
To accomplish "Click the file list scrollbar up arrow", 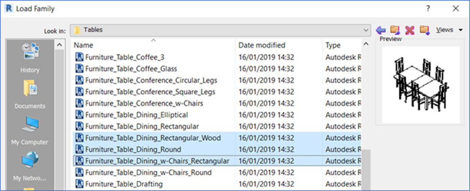I will click(366, 44).
